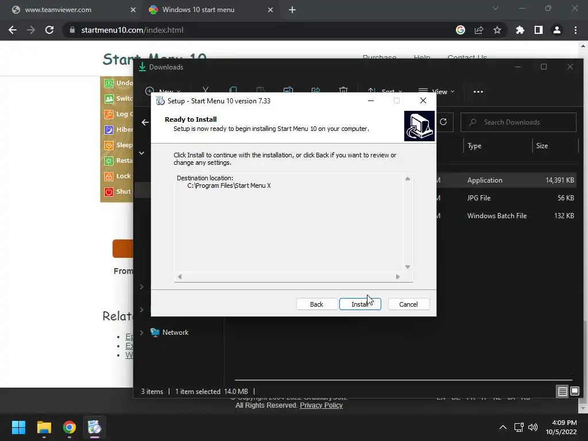The width and height of the screenshot is (588, 441).
Task: Open the Chrome three-dot menu
Action: point(575,30)
